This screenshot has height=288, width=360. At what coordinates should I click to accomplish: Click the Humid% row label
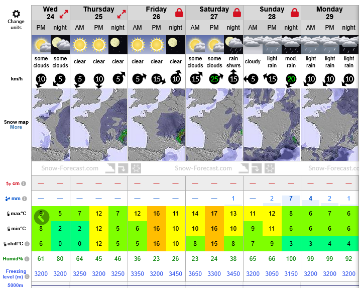(x=13, y=259)
